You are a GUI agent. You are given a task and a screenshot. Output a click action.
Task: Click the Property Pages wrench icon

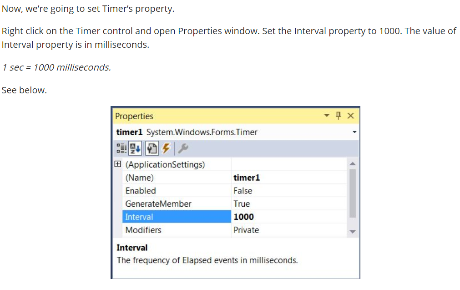point(182,148)
